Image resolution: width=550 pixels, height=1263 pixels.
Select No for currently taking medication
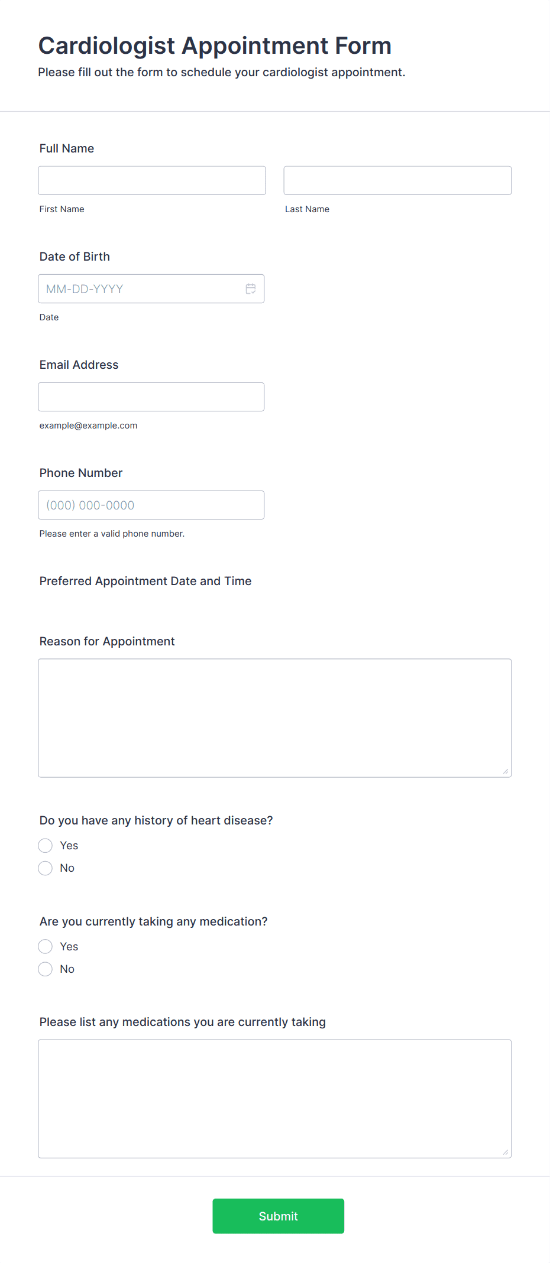click(46, 969)
